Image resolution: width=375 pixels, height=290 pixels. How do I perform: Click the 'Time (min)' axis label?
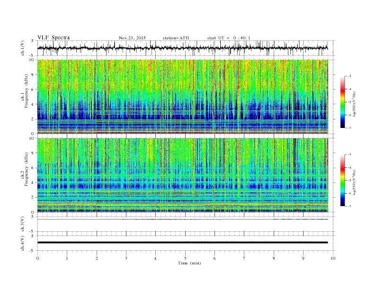coord(189,263)
